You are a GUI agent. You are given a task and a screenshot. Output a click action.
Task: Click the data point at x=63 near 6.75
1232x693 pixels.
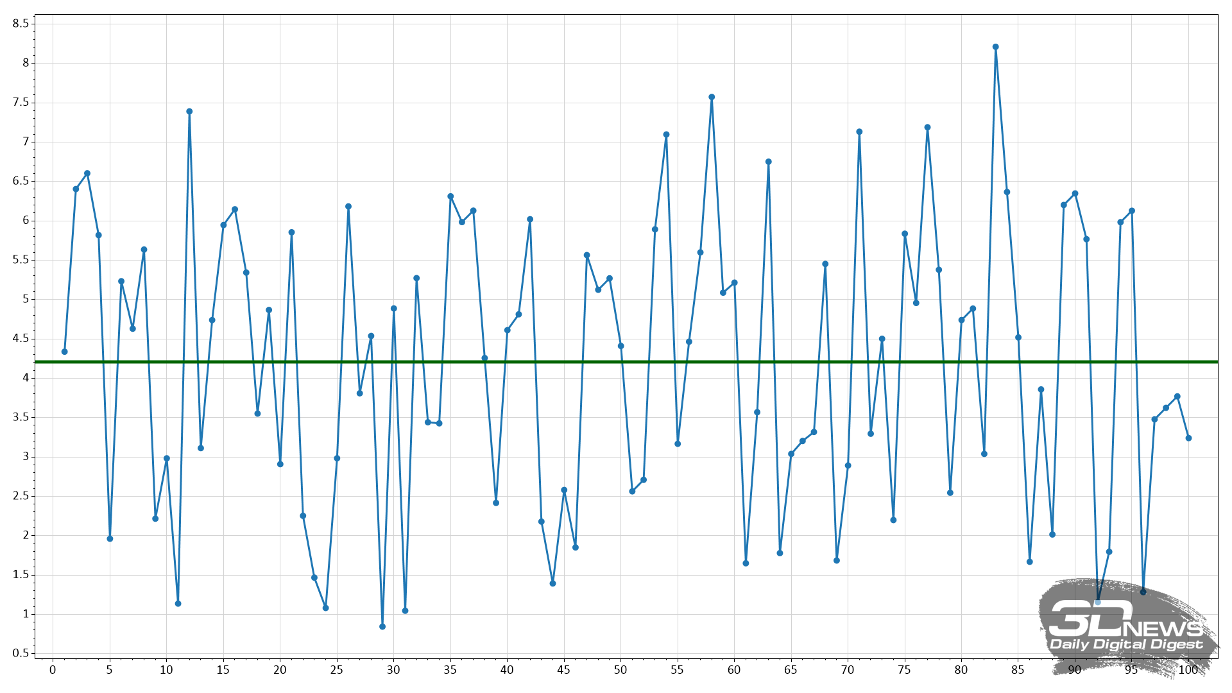[768, 162]
